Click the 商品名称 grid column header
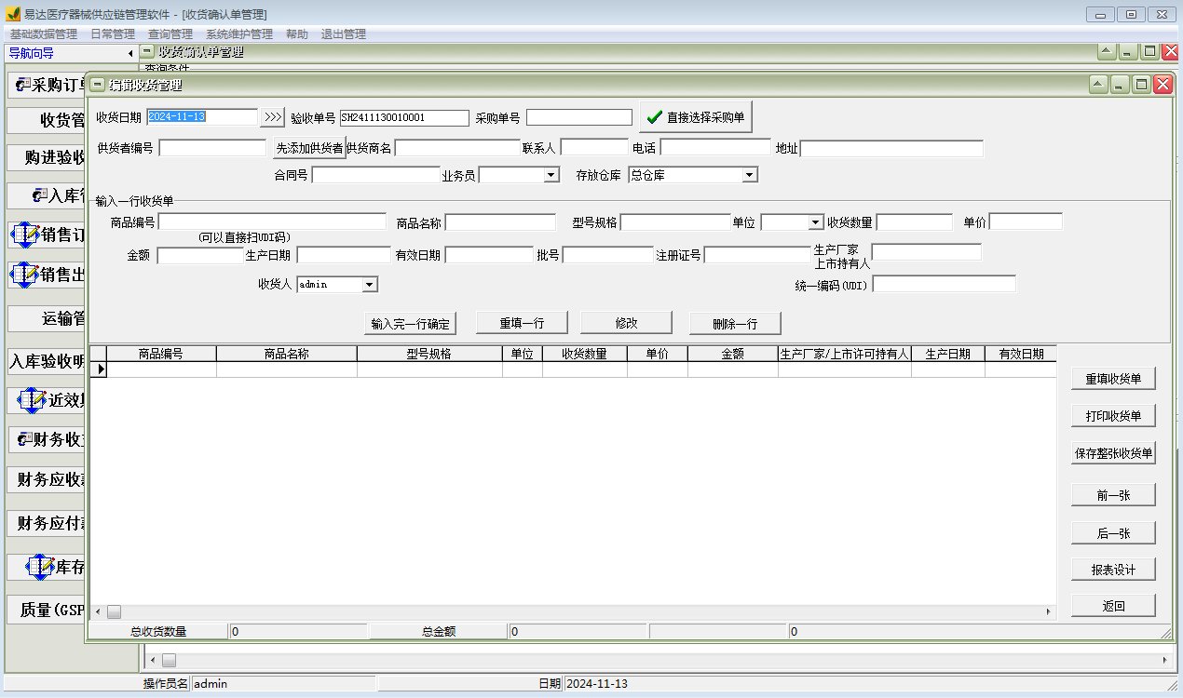 tap(287, 354)
